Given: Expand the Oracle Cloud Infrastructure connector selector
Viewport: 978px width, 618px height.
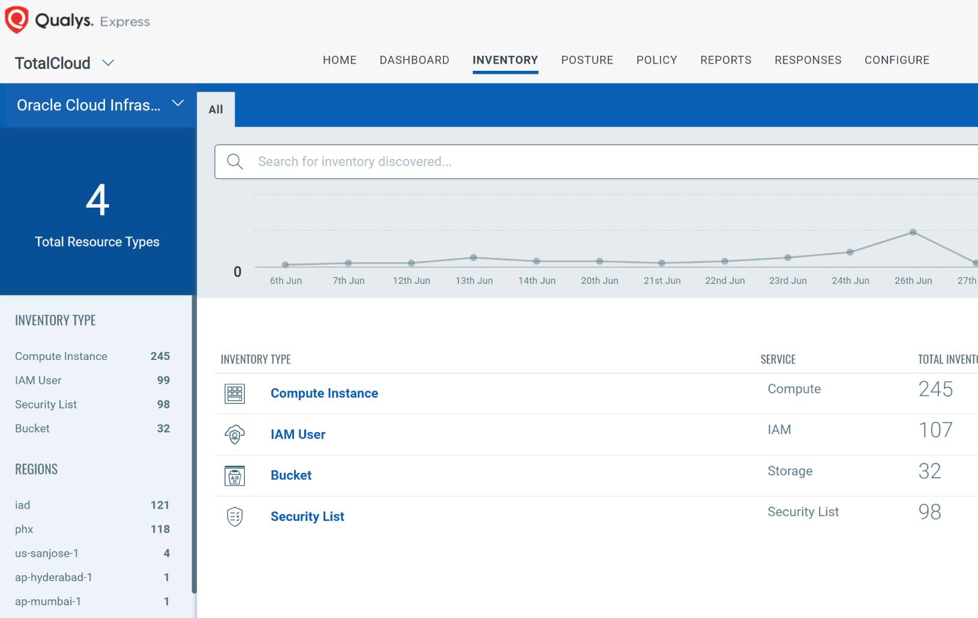Looking at the screenshot, I should click(178, 104).
